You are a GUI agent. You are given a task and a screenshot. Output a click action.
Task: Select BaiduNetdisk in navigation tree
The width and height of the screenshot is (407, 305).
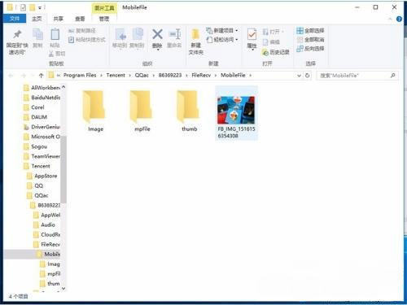[x=42, y=98]
